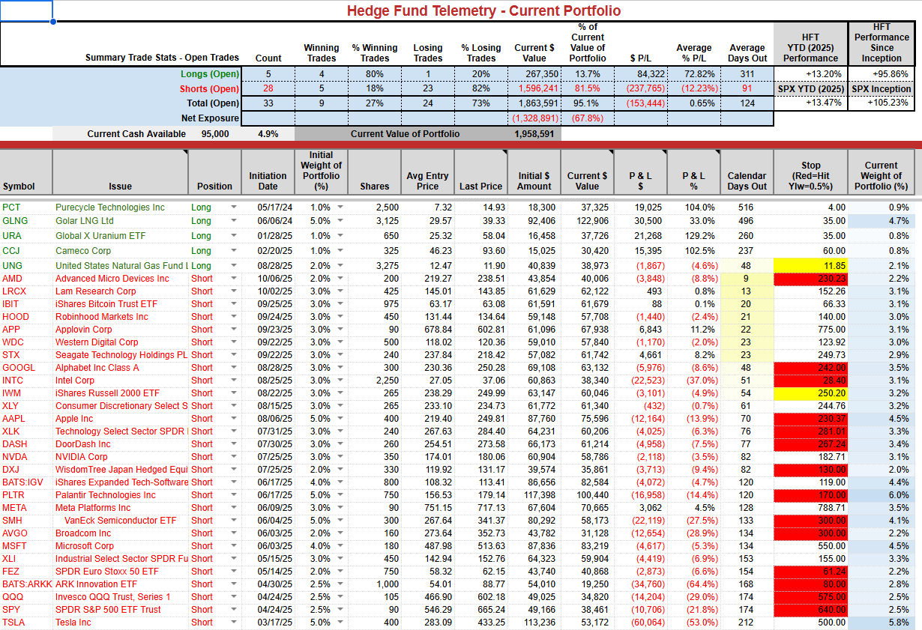Open the Position dropdown in TSLA row
The width and height of the screenshot is (922, 630).
[x=233, y=623]
